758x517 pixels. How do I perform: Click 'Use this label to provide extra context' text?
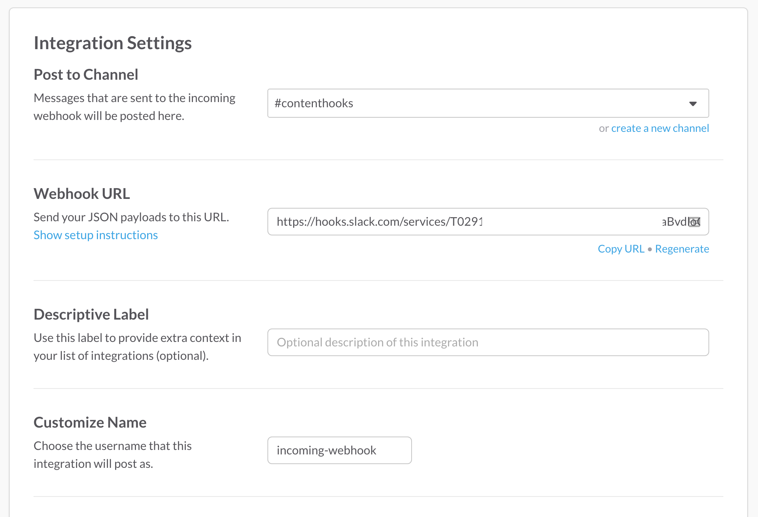click(x=131, y=338)
